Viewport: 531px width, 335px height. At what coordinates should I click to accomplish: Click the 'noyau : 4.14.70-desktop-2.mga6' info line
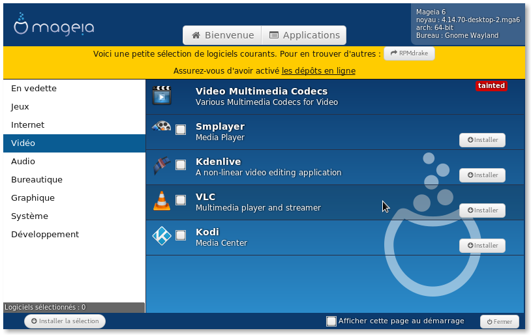468,20
